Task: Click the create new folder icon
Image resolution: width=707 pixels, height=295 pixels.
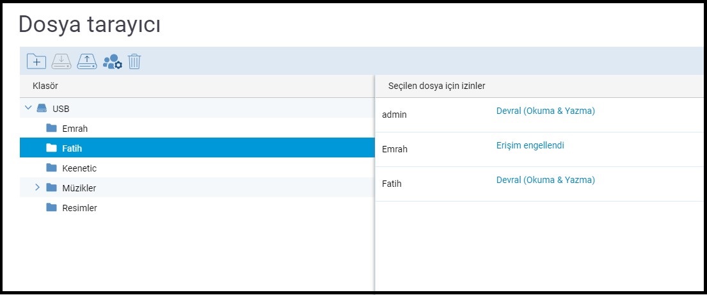Action: pos(36,61)
